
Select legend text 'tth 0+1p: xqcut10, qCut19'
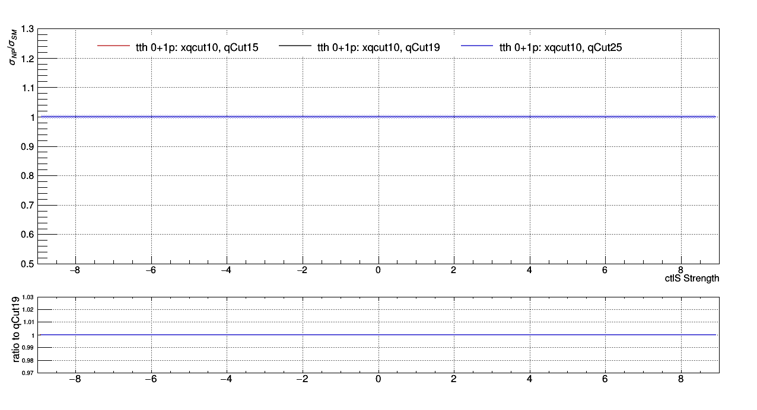(x=378, y=48)
